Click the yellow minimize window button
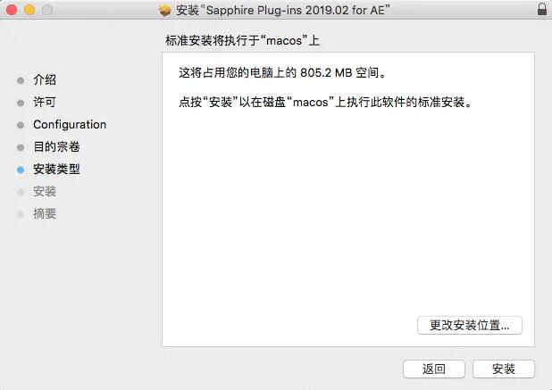Viewport: 552px width, 390px height. [x=29, y=10]
